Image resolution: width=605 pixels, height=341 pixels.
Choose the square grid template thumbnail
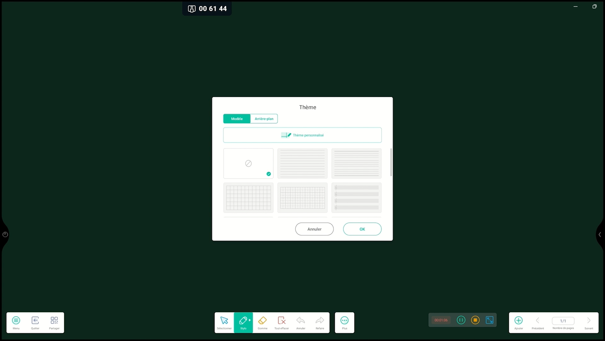click(x=248, y=198)
